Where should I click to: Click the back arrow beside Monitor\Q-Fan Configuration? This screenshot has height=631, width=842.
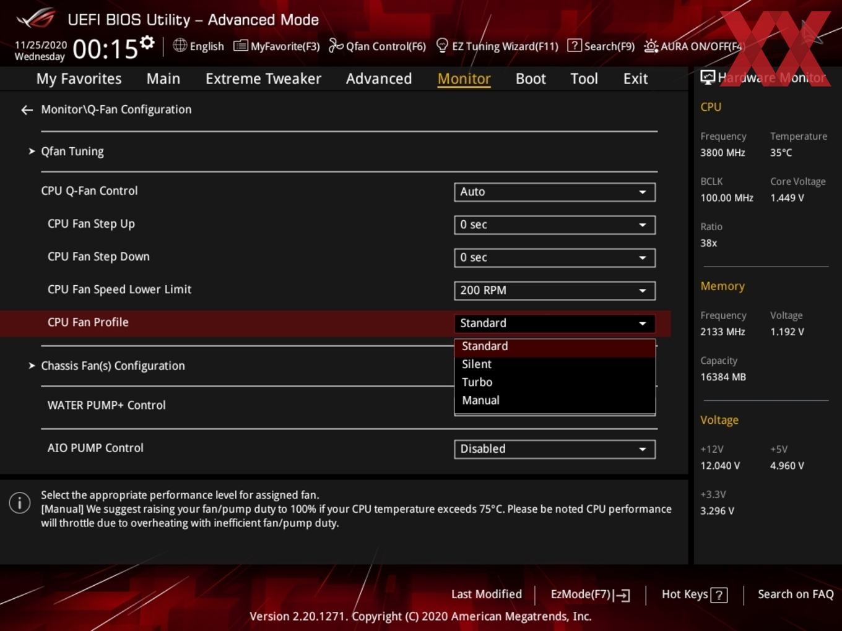pos(27,110)
